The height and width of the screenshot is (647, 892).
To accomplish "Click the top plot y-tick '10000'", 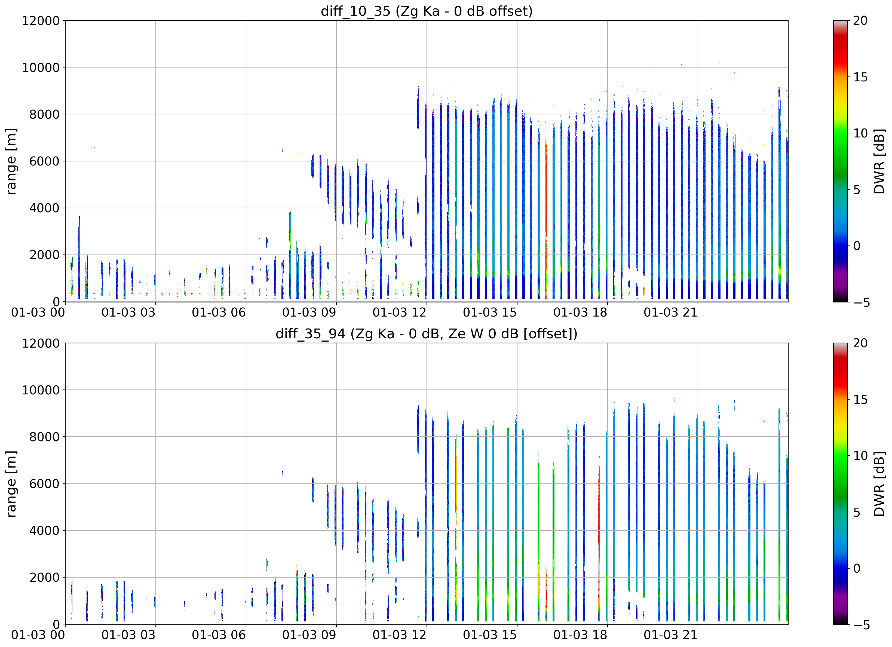I will click(x=41, y=68).
